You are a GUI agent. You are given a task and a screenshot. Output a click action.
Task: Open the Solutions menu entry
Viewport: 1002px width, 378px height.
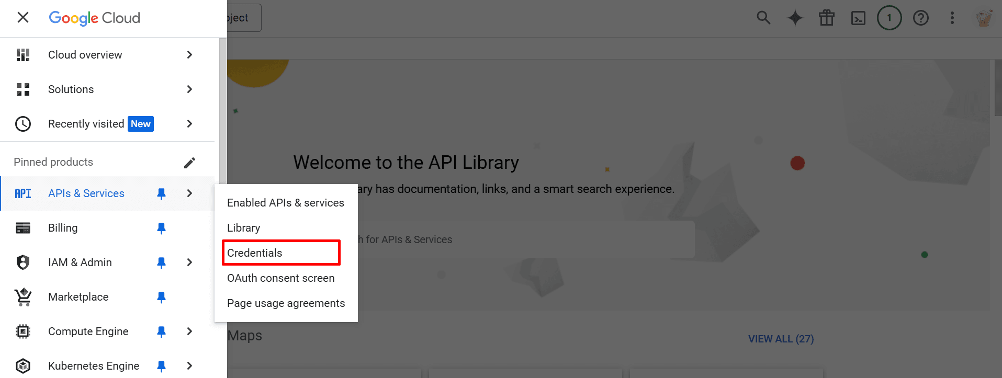(107, 89)
